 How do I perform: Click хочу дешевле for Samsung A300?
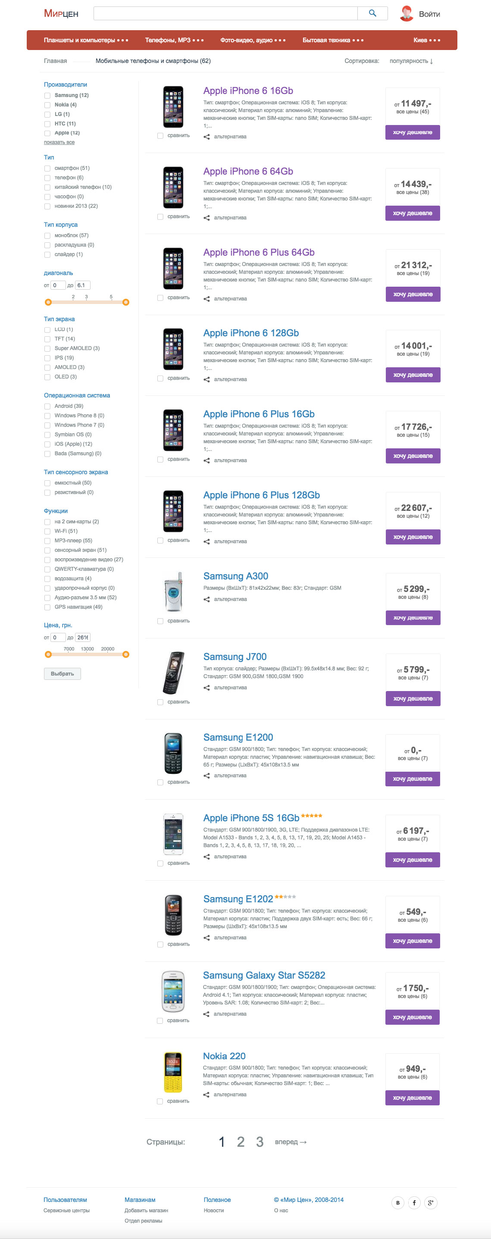pyautogui.click(x=413, y=617)
